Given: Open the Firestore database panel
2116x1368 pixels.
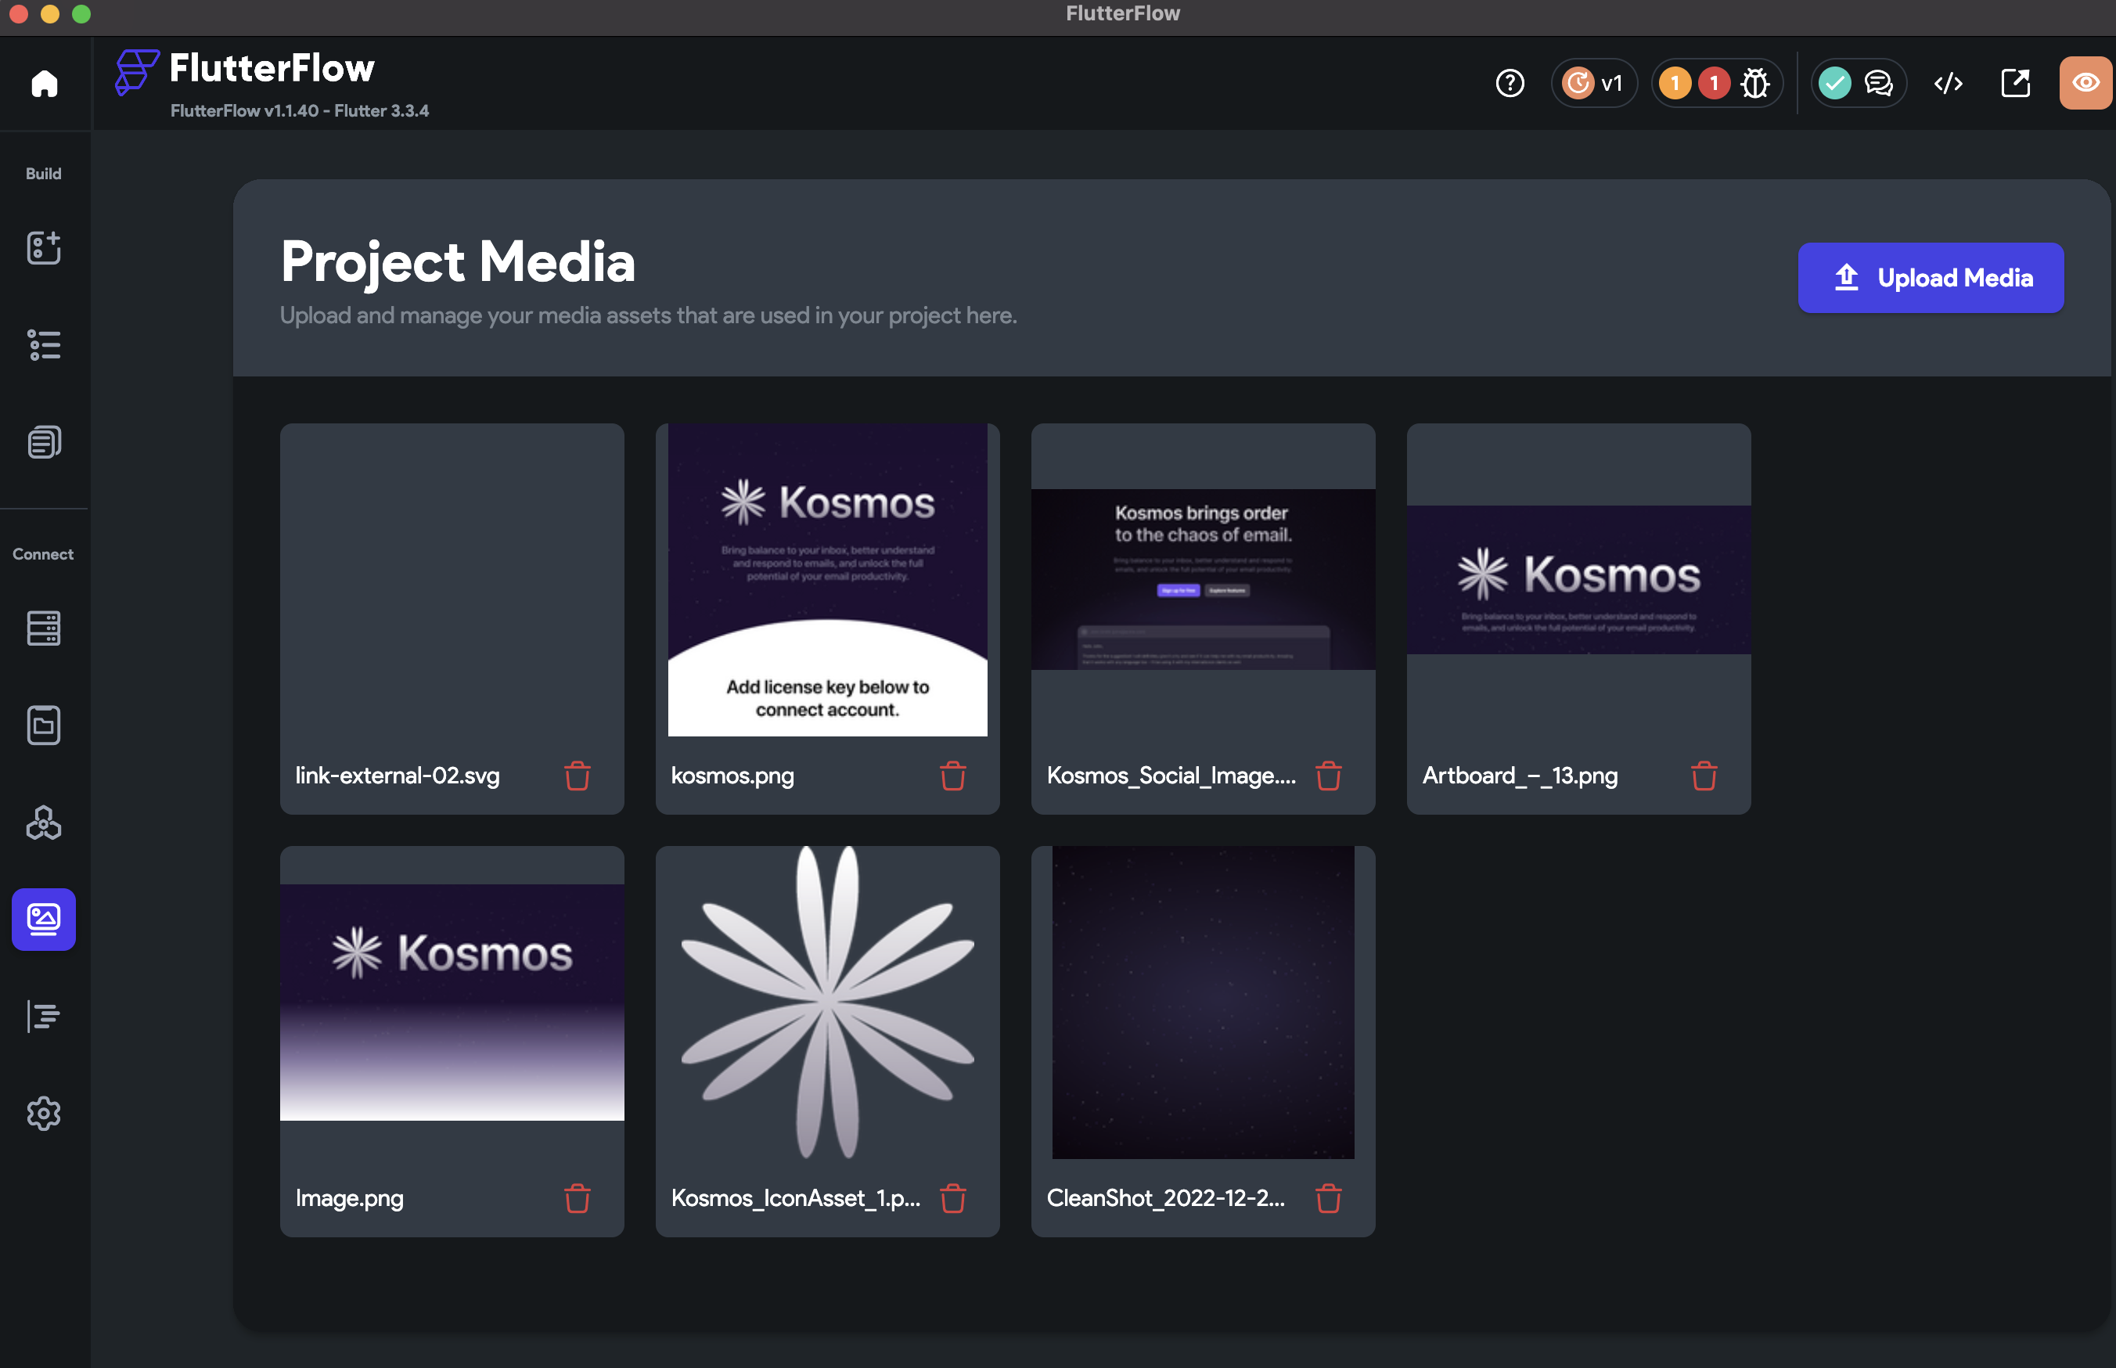Looking at the screenshot, I should pyautogui.click(x=44, y=628).
